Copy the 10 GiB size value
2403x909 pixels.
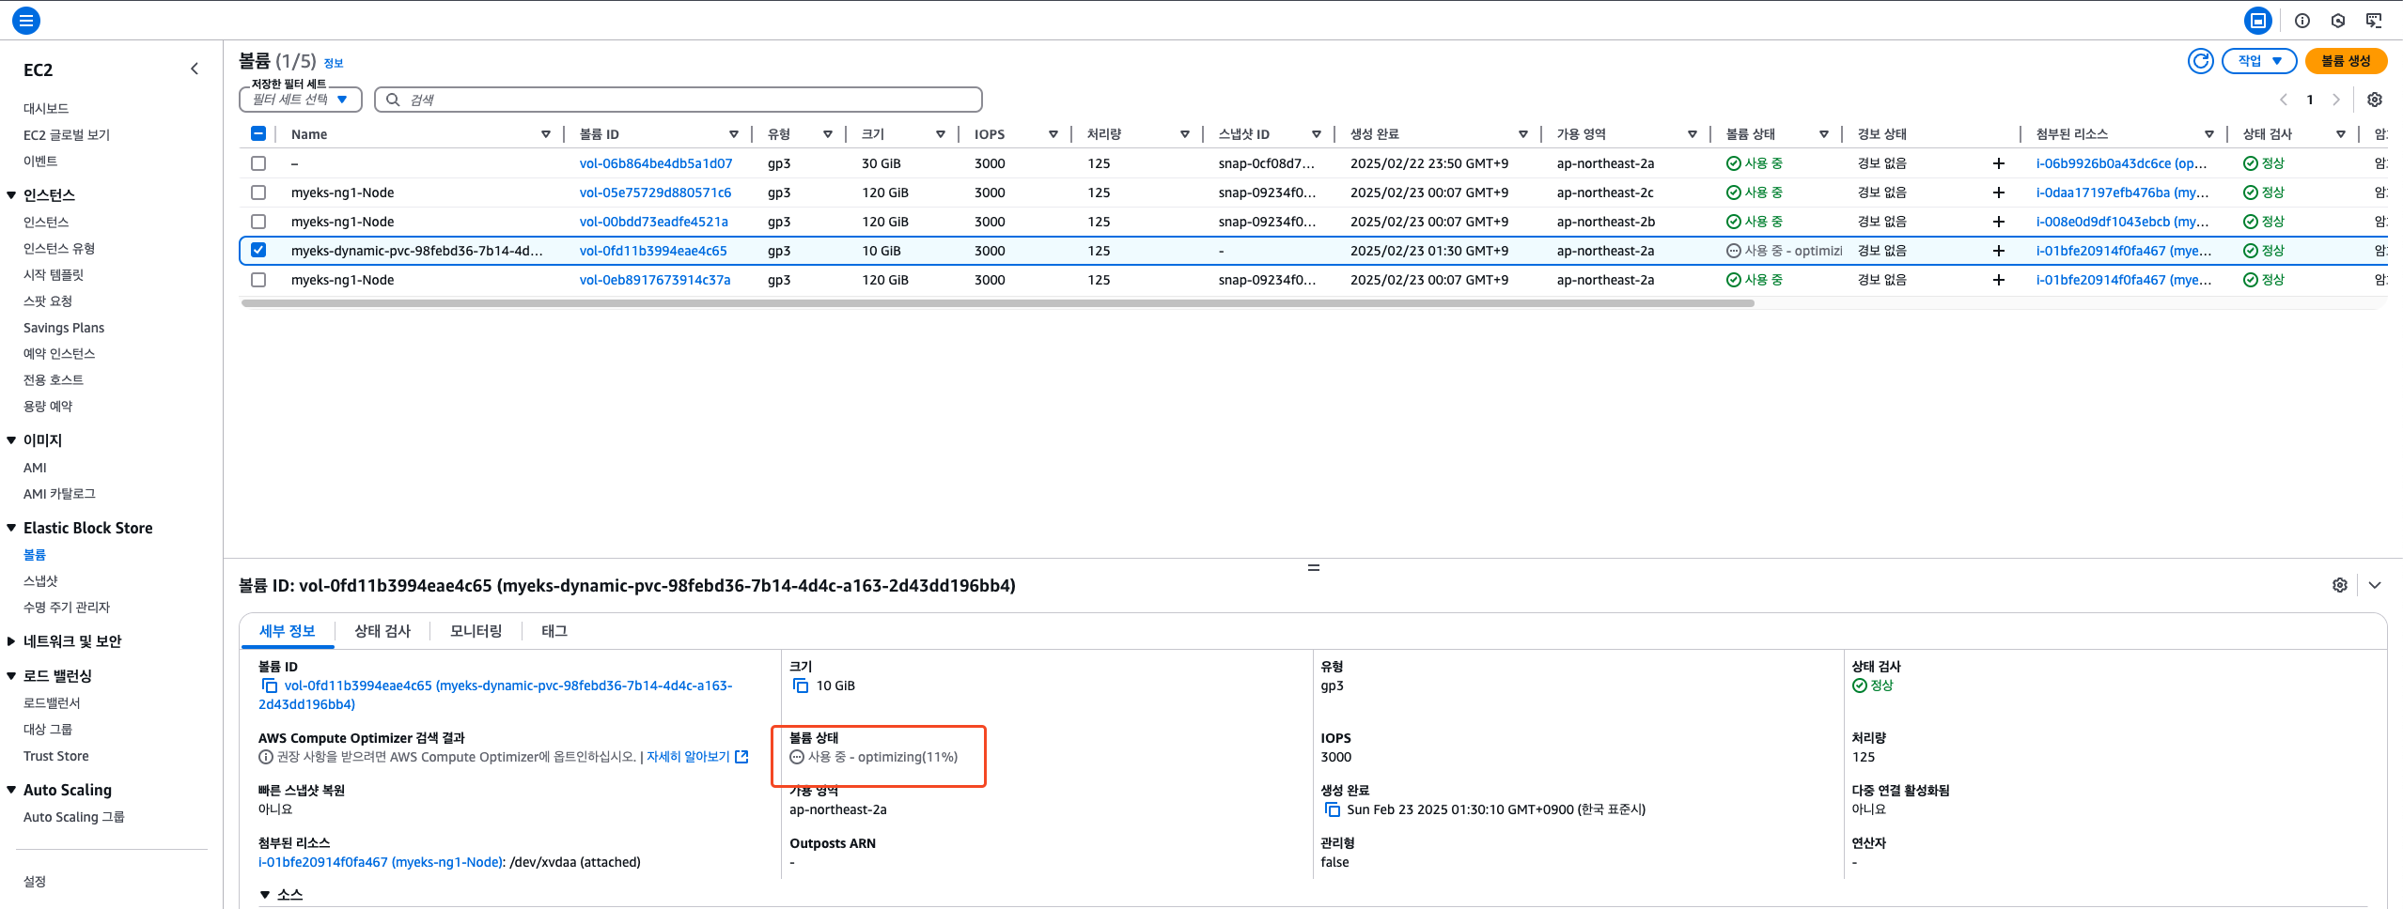click(801, 686)
